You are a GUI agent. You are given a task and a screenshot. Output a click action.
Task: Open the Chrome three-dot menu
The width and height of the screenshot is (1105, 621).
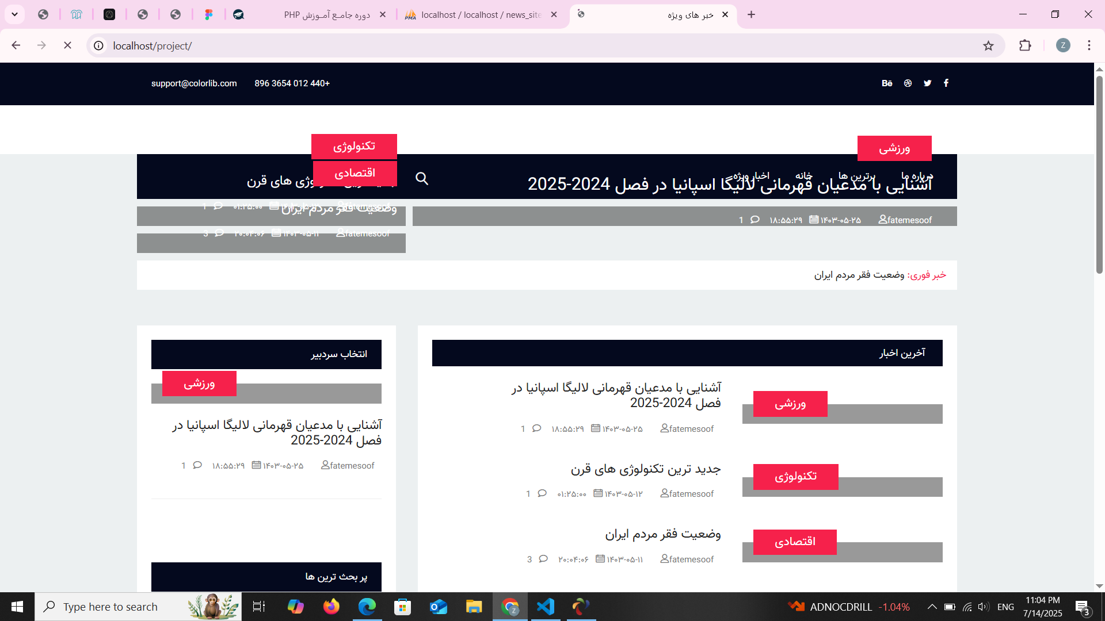(x=1089, y=46)
